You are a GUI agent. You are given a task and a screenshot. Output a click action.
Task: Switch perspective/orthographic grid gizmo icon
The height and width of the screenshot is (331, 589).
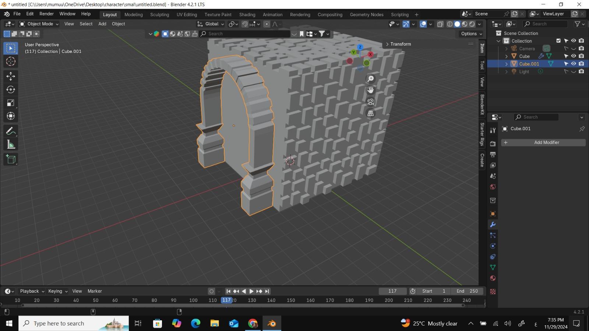[x=371, y=113]
